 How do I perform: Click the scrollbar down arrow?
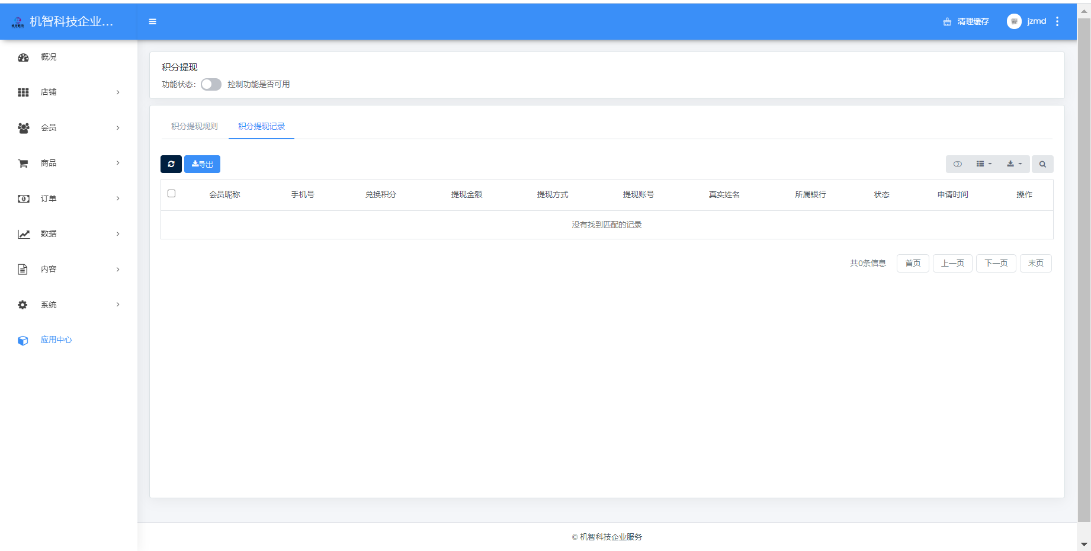click(x=1084, y=544)
